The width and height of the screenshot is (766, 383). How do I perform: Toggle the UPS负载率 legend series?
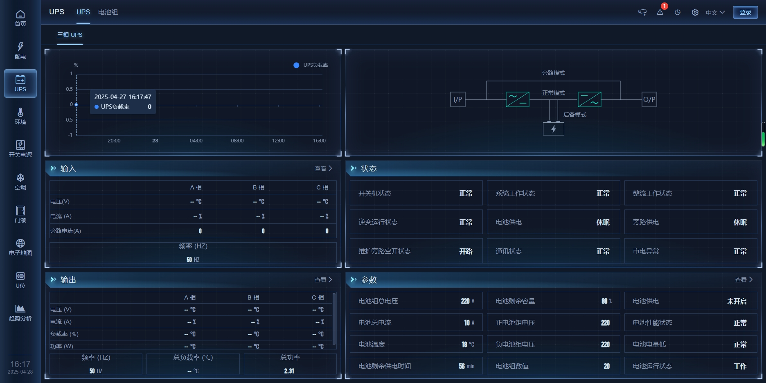coord(311,65)
